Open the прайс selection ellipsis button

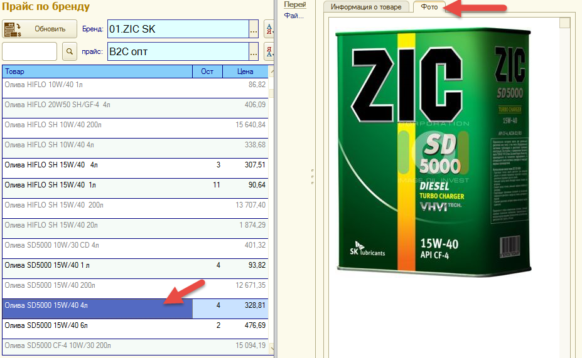pyautogui.click(x=254, y=51)
